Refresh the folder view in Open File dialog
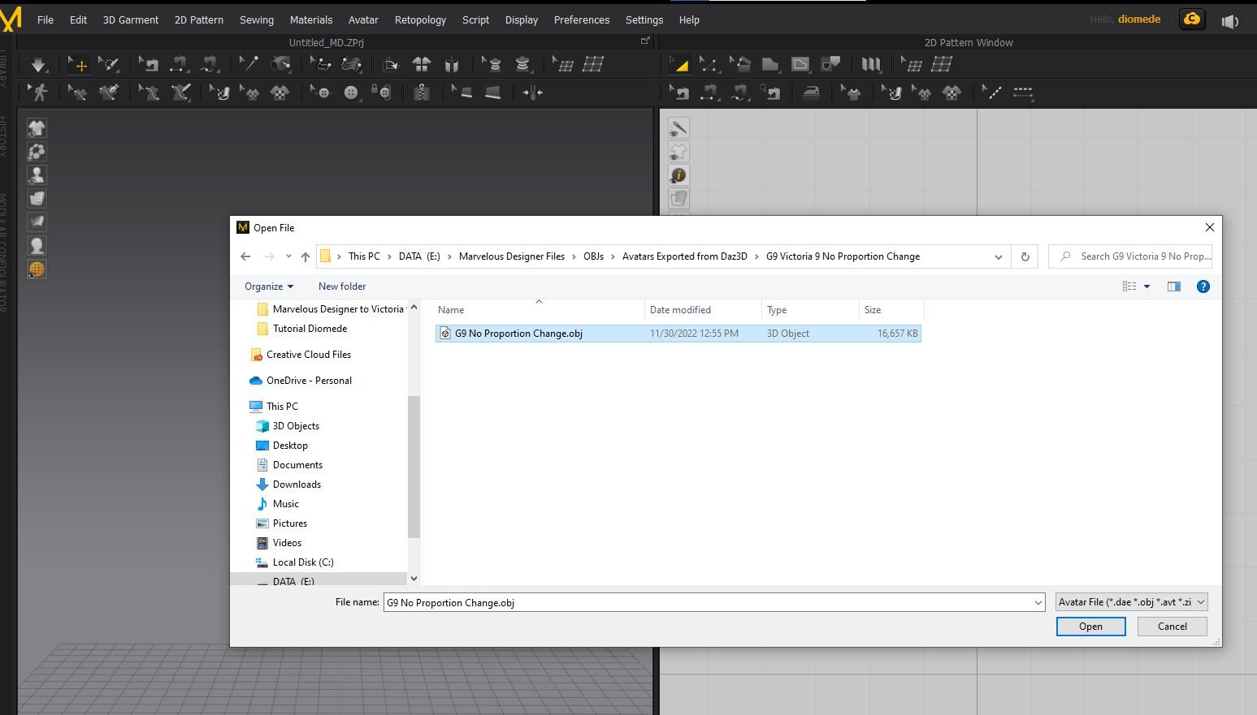The height and width of the screenshot is (715, 1257). click(x=1025, y=256)
